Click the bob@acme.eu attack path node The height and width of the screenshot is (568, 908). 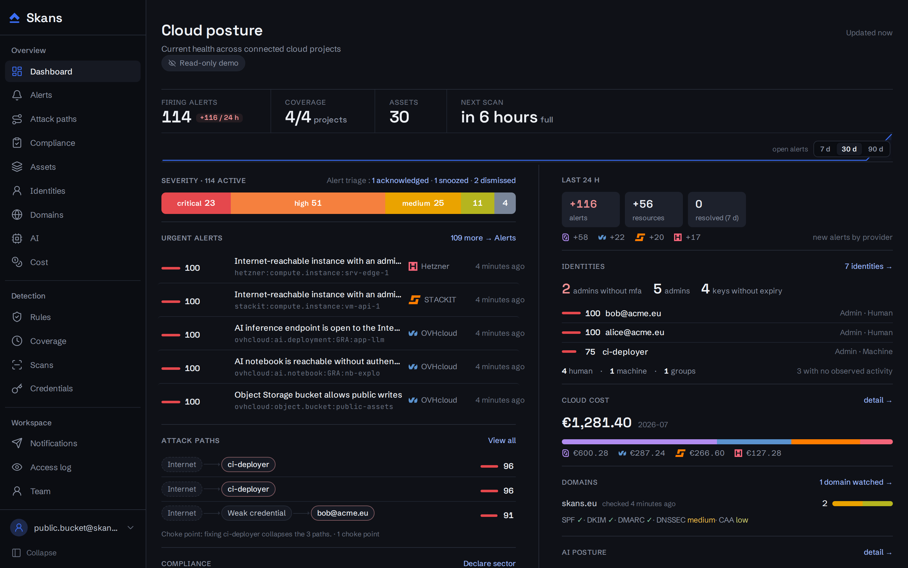[x=342, y=513]
